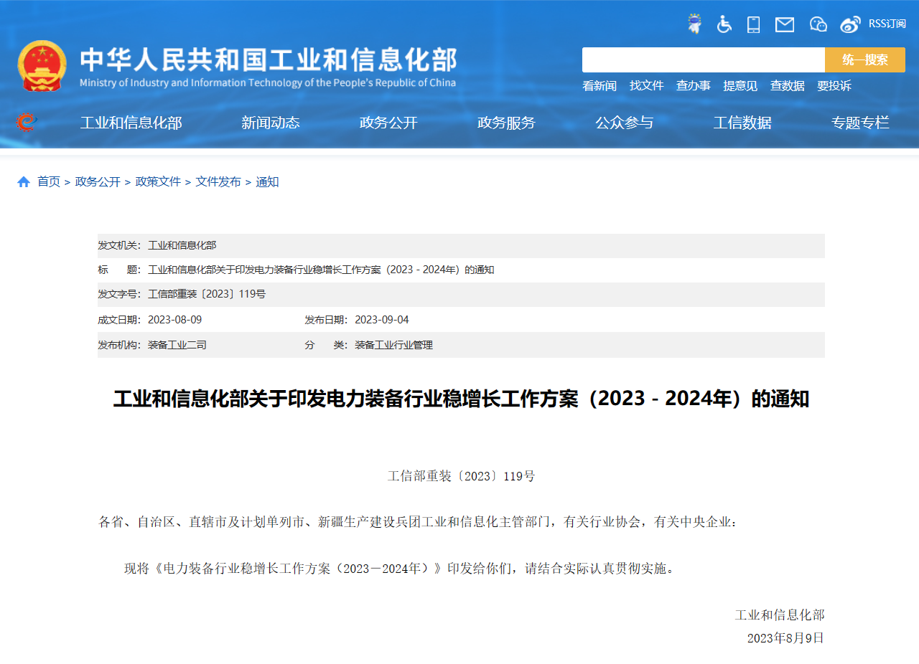Select the 分类 value 装备工业行业管理

click(393, 345)
